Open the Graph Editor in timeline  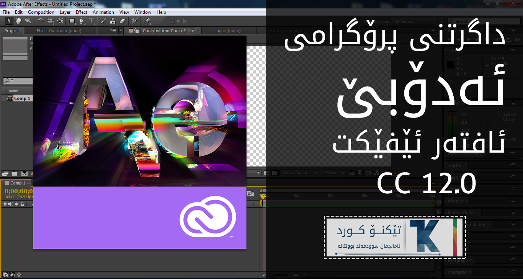click(x=250, y=194)
